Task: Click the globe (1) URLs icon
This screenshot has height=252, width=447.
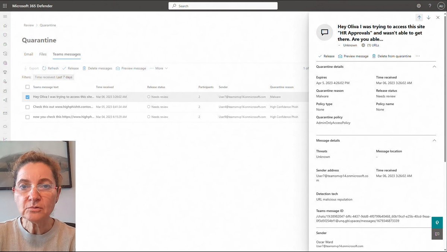Action: tap(363, 45)
